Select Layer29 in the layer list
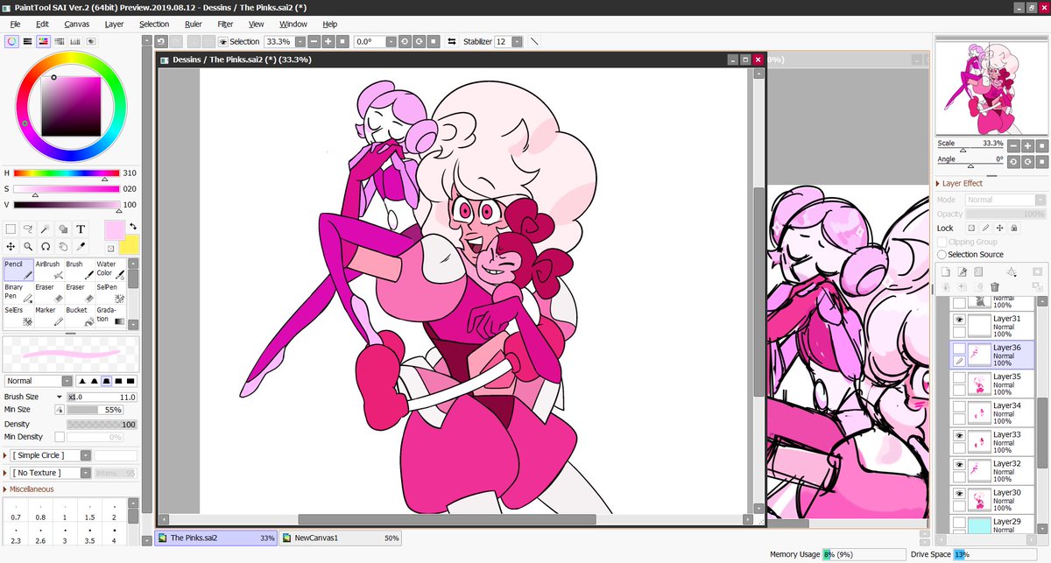The image size is (1051, 563). [x=992, y=524]
